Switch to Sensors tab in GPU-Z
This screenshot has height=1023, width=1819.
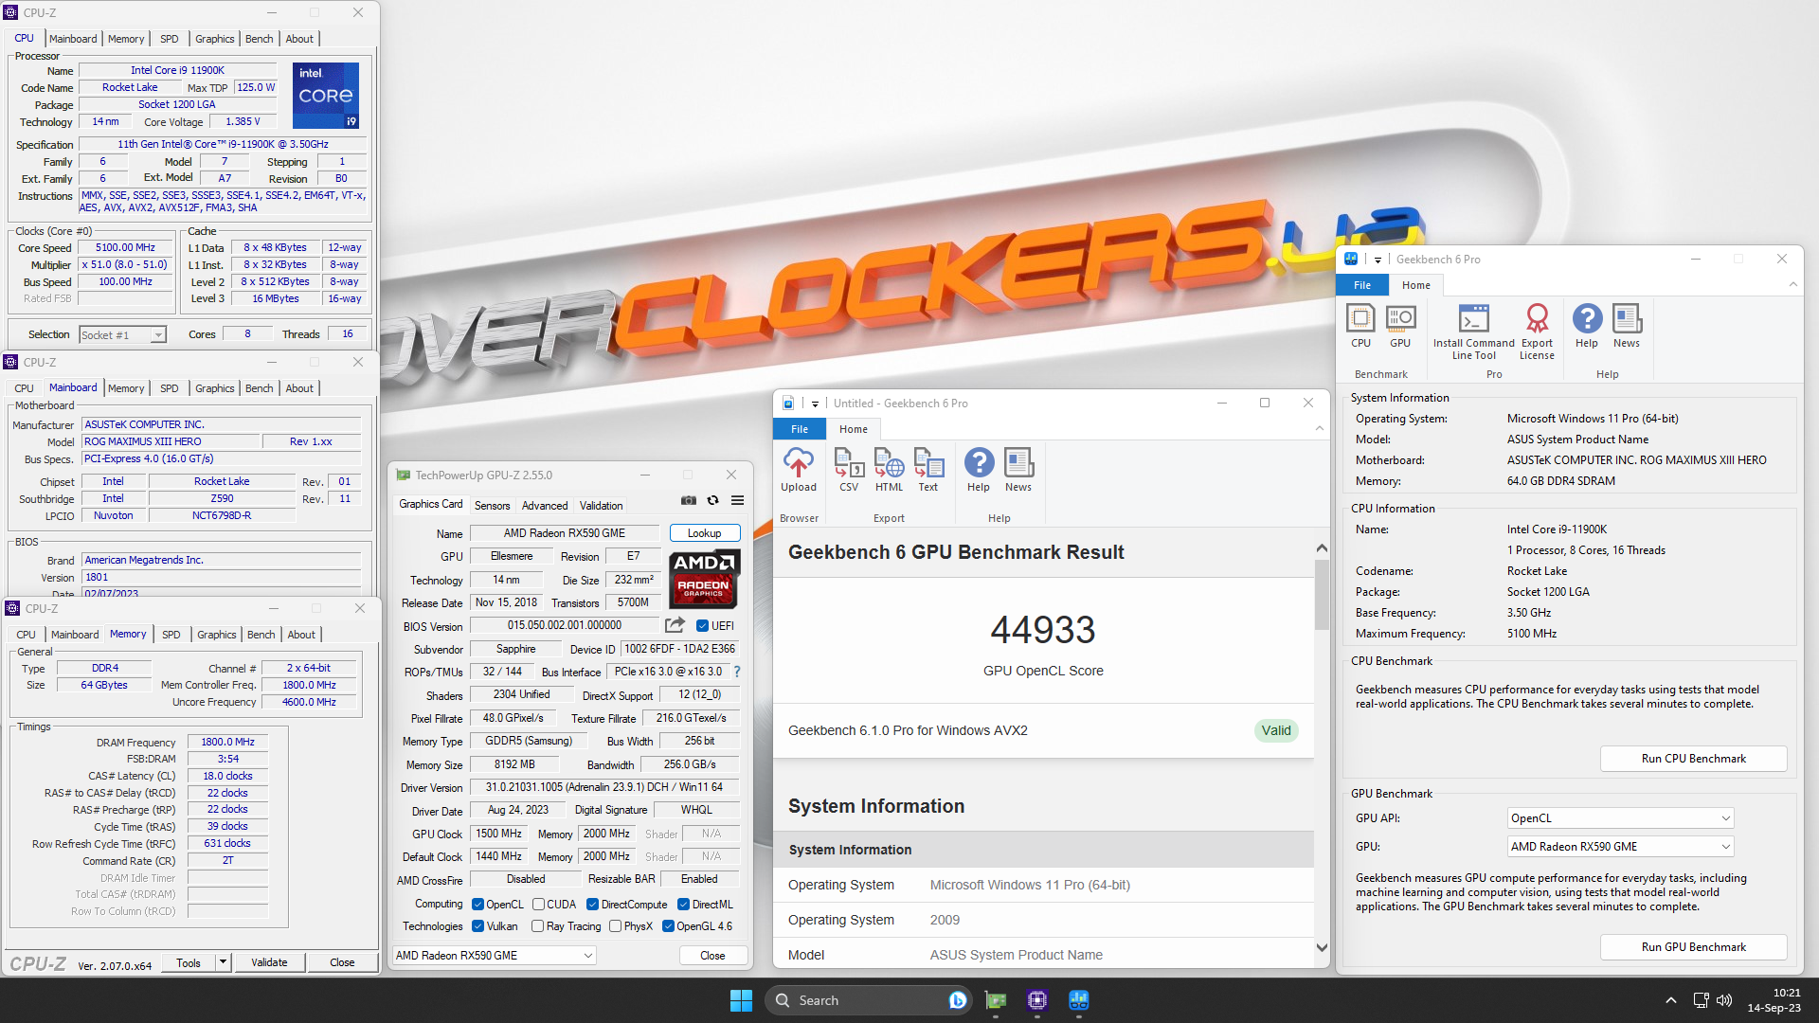(492, 506)
